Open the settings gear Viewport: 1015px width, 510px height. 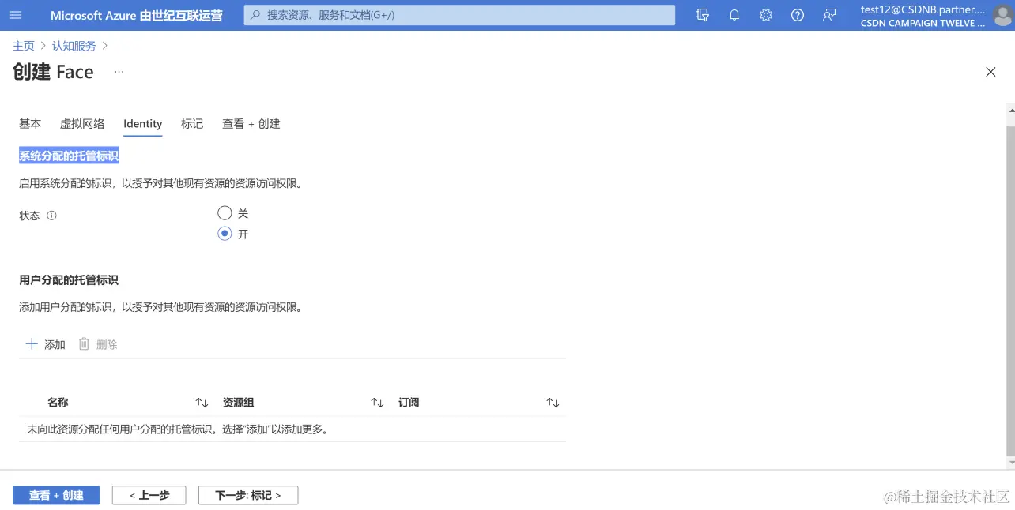pyautogui.click(x=765, y=15)
